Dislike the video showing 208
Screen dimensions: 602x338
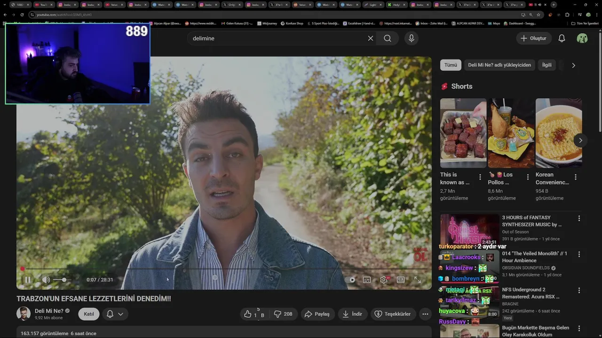pyautogui.click(x=283, y=314)
